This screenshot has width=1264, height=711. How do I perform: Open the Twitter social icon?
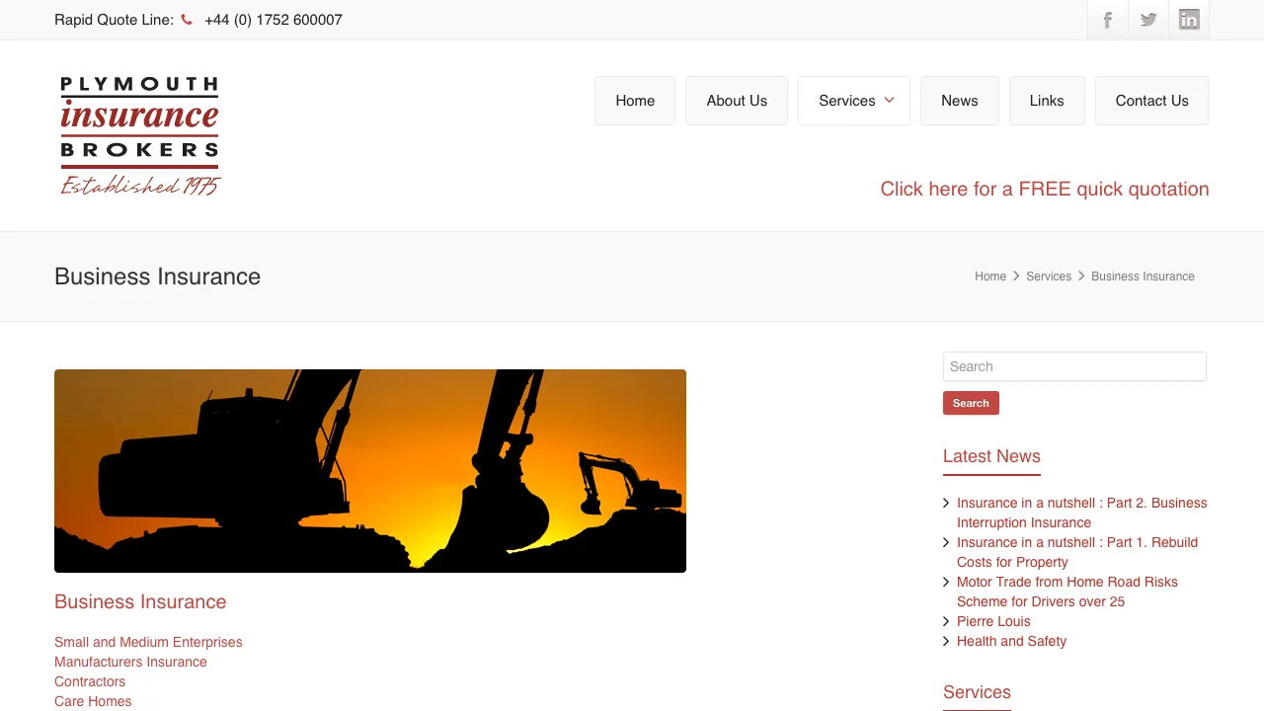pos(1147,19)
